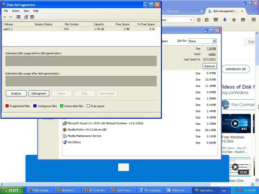Click the 7.81MB size link
This screenshot has height=194, width=259.
211,48
